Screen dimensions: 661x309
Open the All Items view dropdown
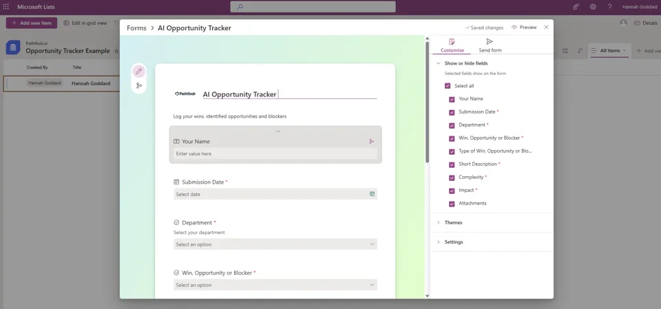click(x=609, y=51)
